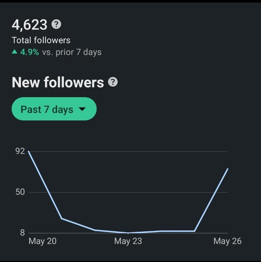Tap the Total followers label
This screenshot has height=262, width=261.
click(41, 40)
